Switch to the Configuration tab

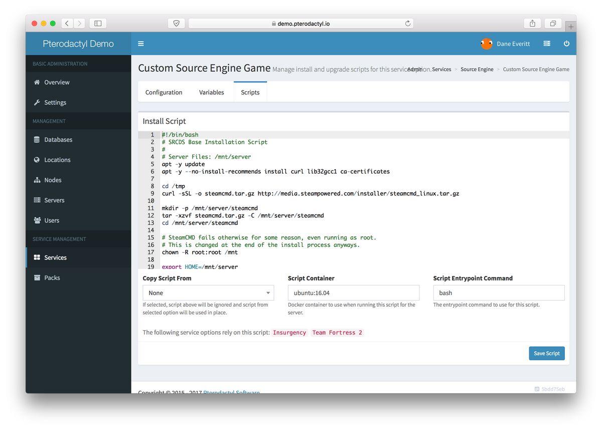click(x=164, y=92)
